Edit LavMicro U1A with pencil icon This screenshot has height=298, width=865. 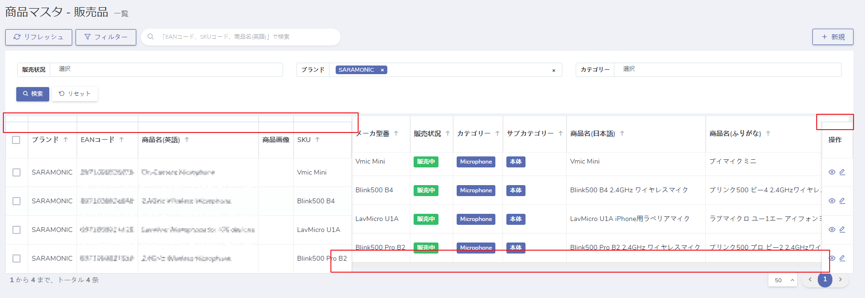tap(843, 230)
